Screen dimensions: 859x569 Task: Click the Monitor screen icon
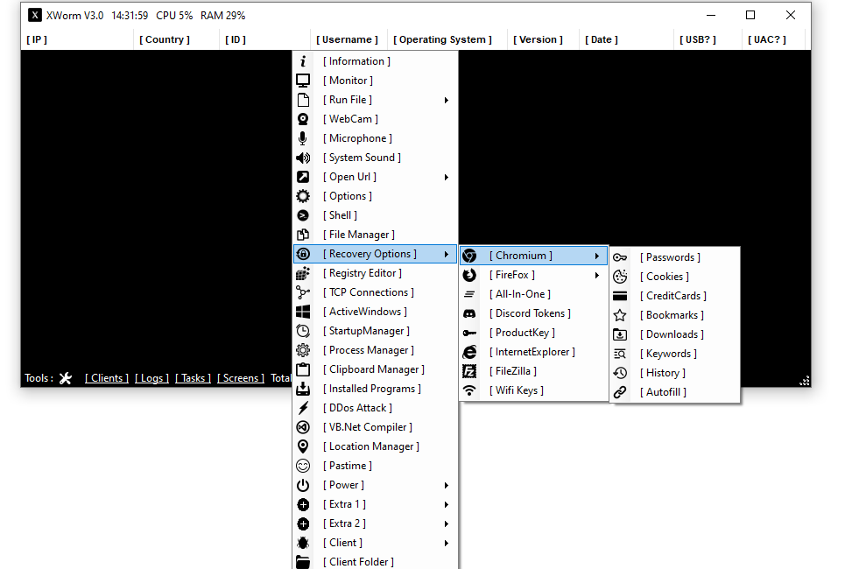pos(303,81)
